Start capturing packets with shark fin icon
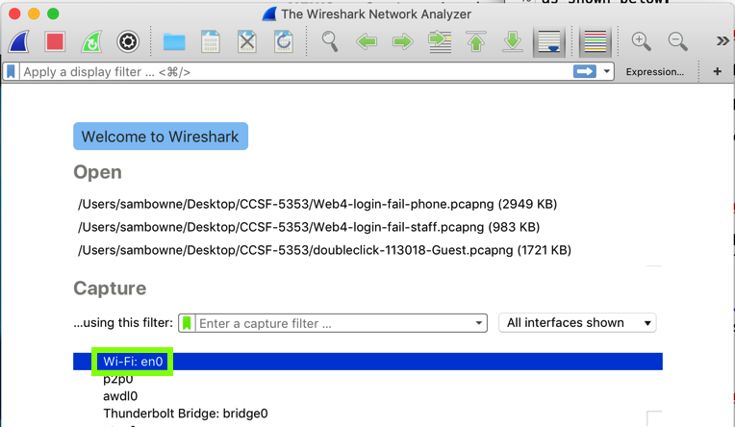Viewport: 735px width, 427px height. tap(19, 41)
